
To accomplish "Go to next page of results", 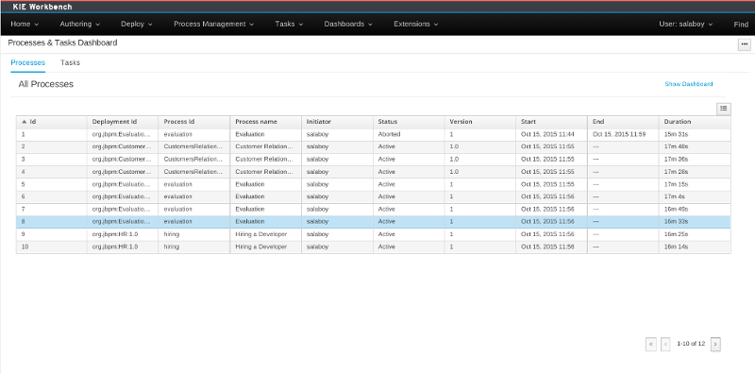I will 715,344.
